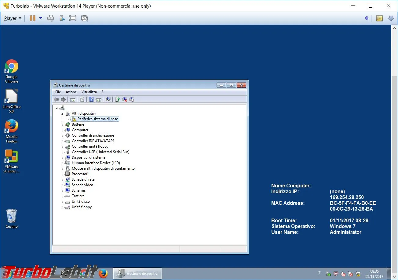Open the Azione menu
The image size is (398, 280).
[x=71, y=92]
